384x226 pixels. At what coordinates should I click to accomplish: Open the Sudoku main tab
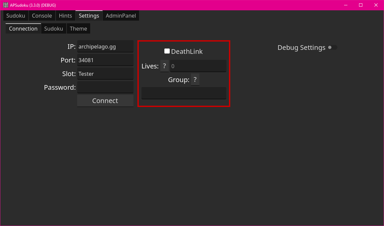click(16, 16)
